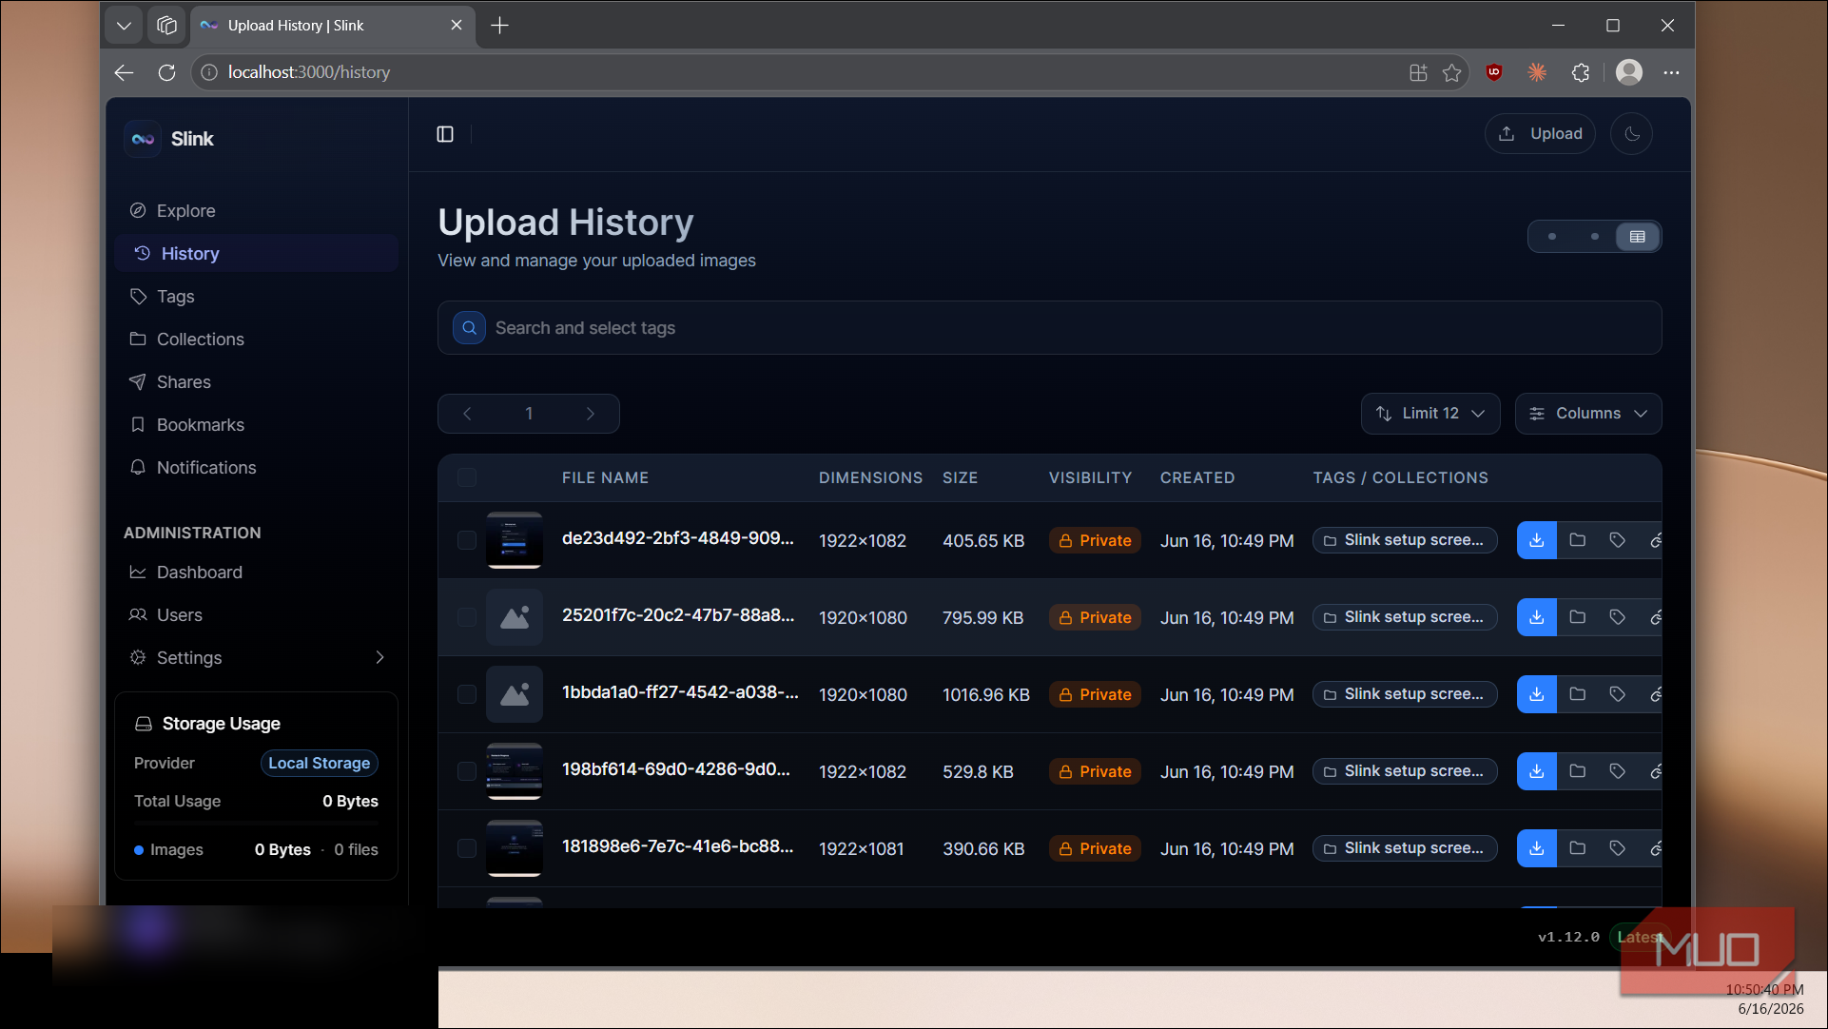Open browser profile avatar
Viewport: 1828px width, 1029px height.
(x=1629, y=72)
